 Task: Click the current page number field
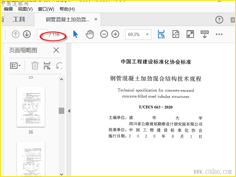pos(42,34)
